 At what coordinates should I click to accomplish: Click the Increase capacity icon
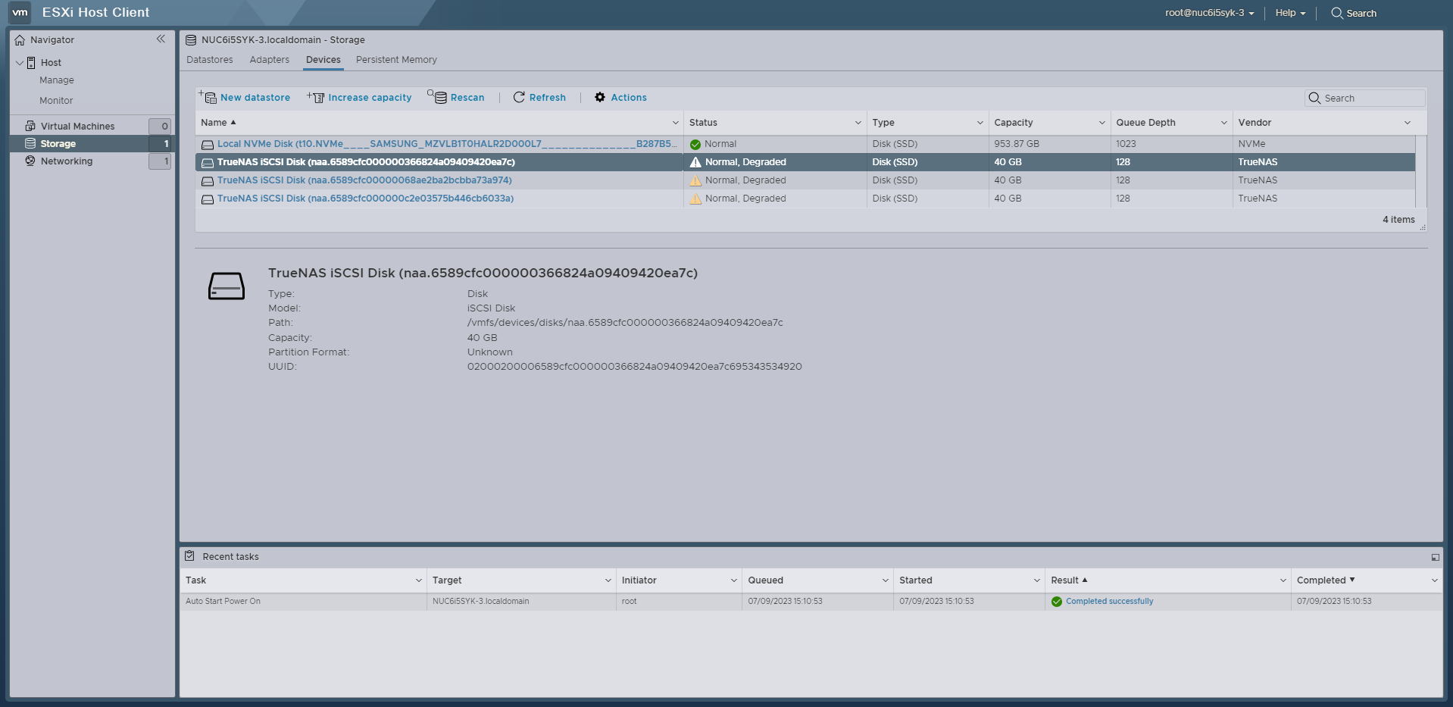point(316,97)
